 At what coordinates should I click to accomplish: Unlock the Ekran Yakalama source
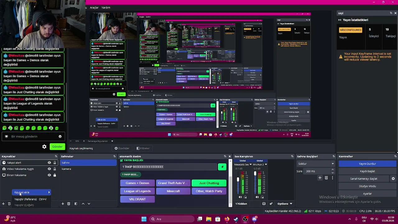tap(55, 175)
